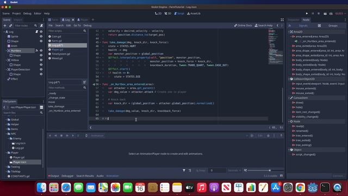
Task: Run the project with Play button
Action: click(x=307, y=14)
